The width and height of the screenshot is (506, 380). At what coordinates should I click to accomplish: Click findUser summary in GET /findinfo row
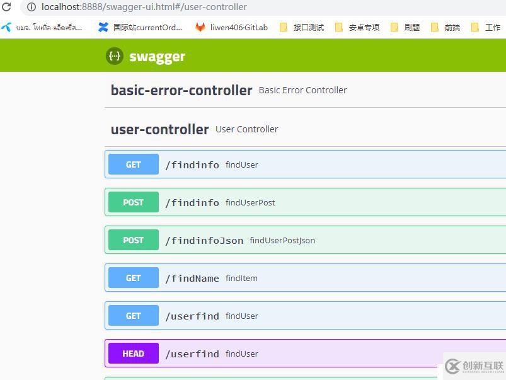[242, 164]
